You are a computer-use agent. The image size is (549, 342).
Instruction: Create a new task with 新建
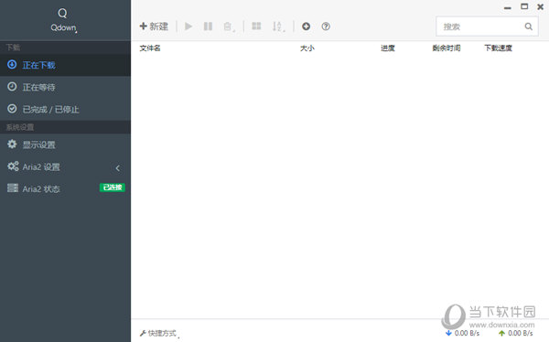(154, 27)
